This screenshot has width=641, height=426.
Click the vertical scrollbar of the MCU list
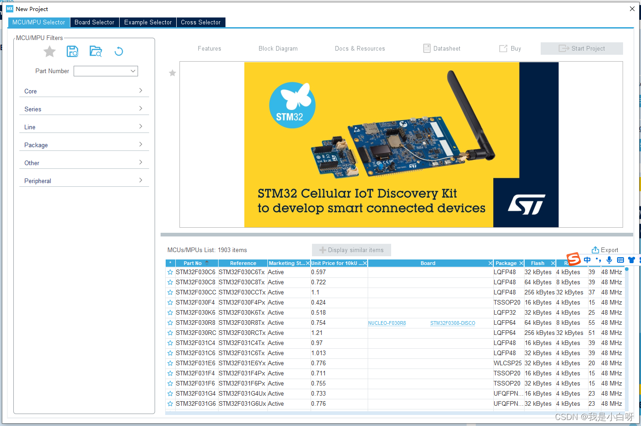pyautogui.click(x=627, y=338)
